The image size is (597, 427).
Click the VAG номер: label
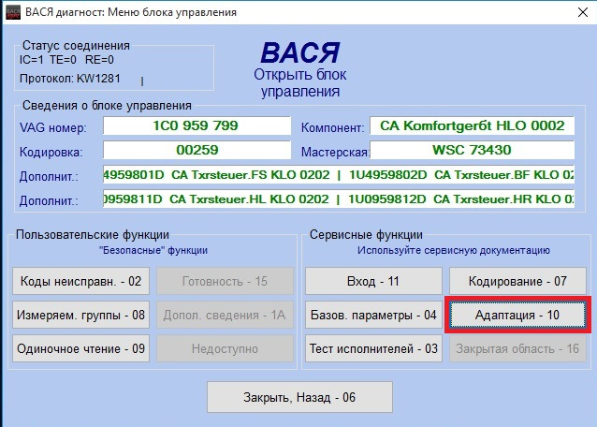(53, 127)
